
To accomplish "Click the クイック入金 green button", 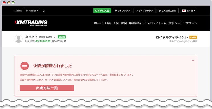I will (102, 11).
